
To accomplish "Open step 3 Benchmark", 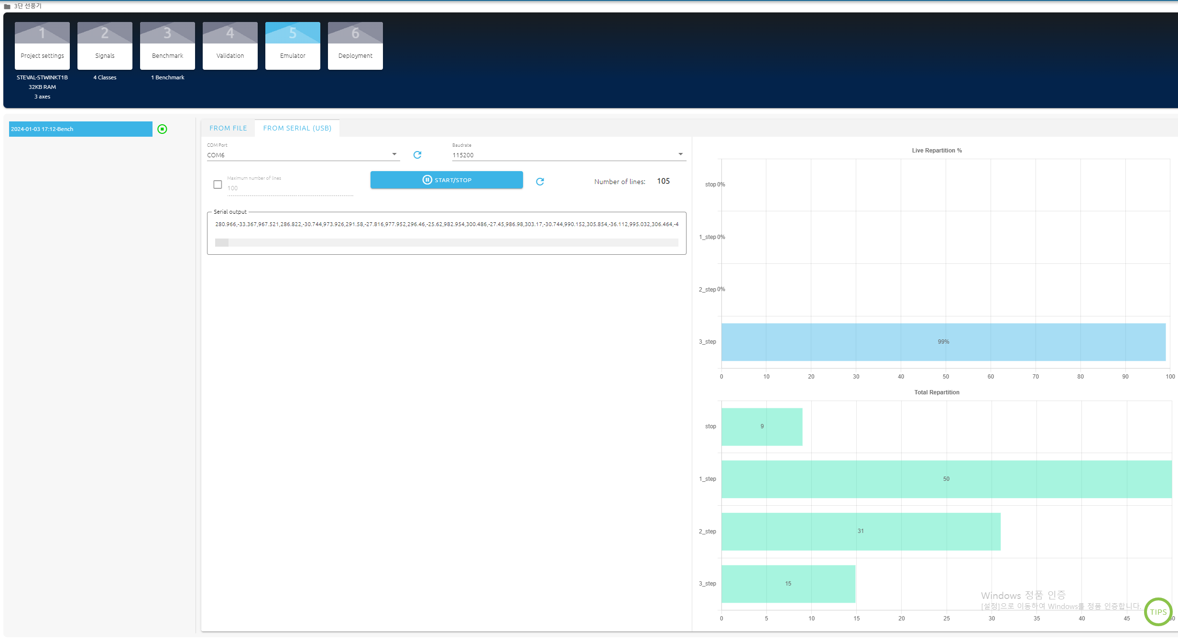I will 167,46.
